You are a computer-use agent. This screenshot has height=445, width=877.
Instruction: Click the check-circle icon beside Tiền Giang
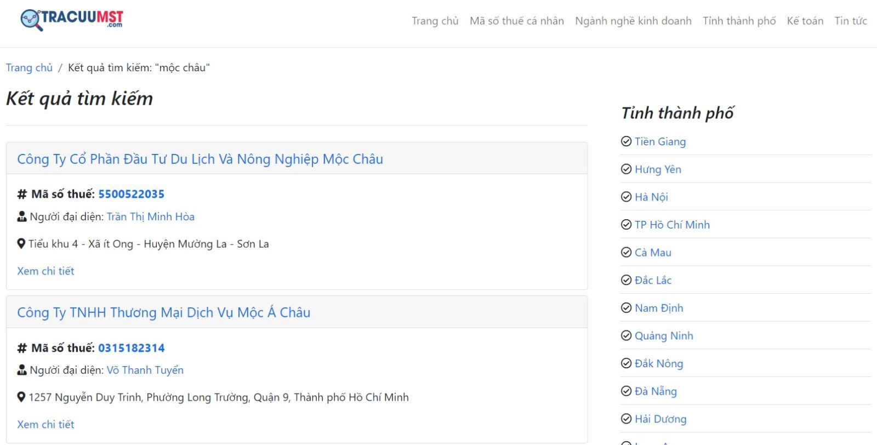[x=626, y=141]
